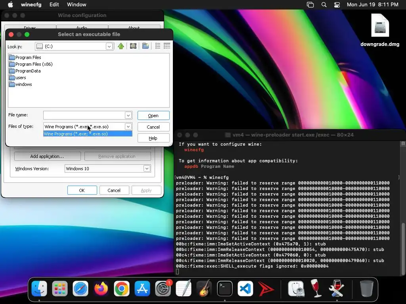This screenshot has width=406, height=304.
Task: Go up one folder level (green arrow)
Action: pyautogui.click(x=121, y=46)
